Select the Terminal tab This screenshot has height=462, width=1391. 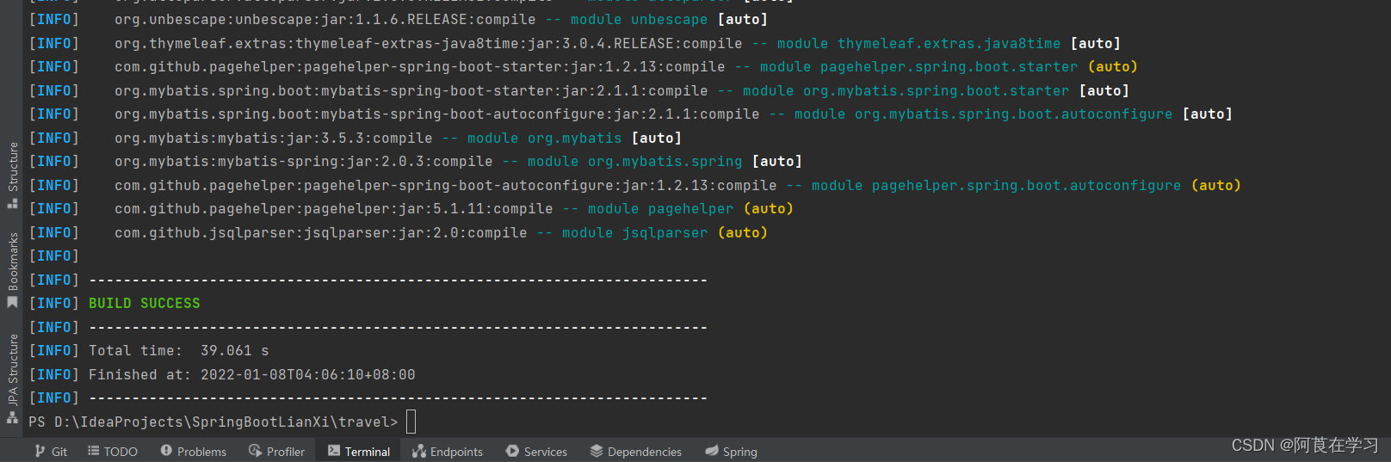(x=358, y=451)
